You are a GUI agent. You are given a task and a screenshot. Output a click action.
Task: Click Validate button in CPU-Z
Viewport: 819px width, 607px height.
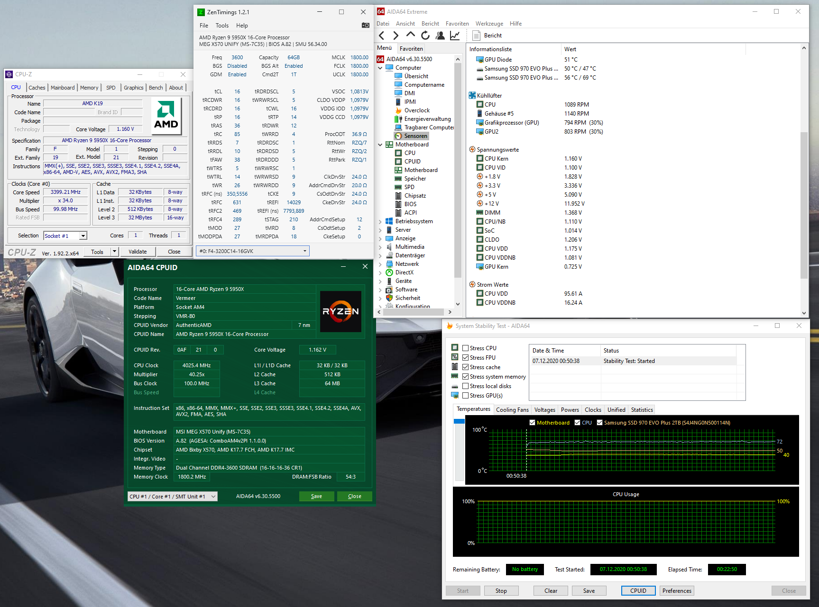coord(138,252)
